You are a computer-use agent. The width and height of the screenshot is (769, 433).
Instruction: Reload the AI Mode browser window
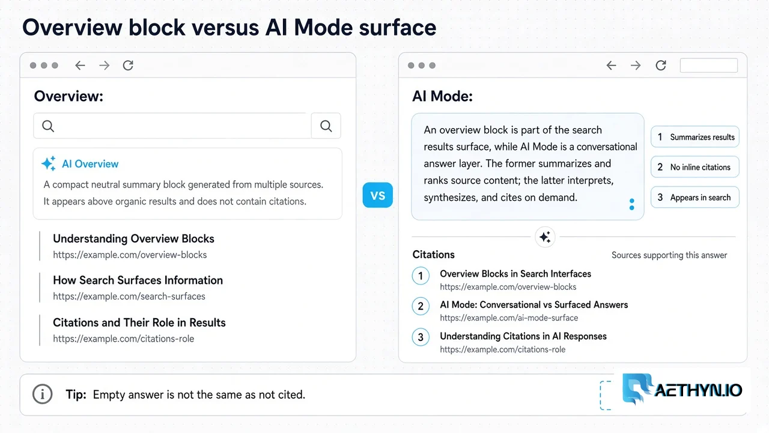click(x=661, y=66)
